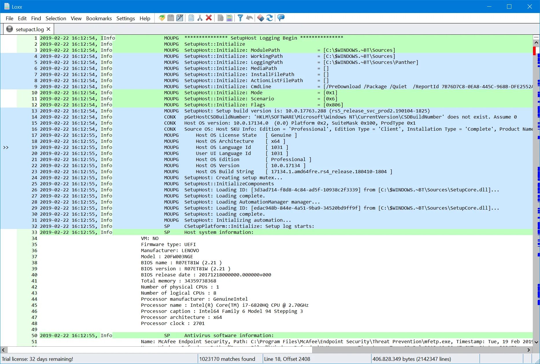Open the Settings menu
The height and width of the screenshot is (364, 540).
tap(126, 18)
